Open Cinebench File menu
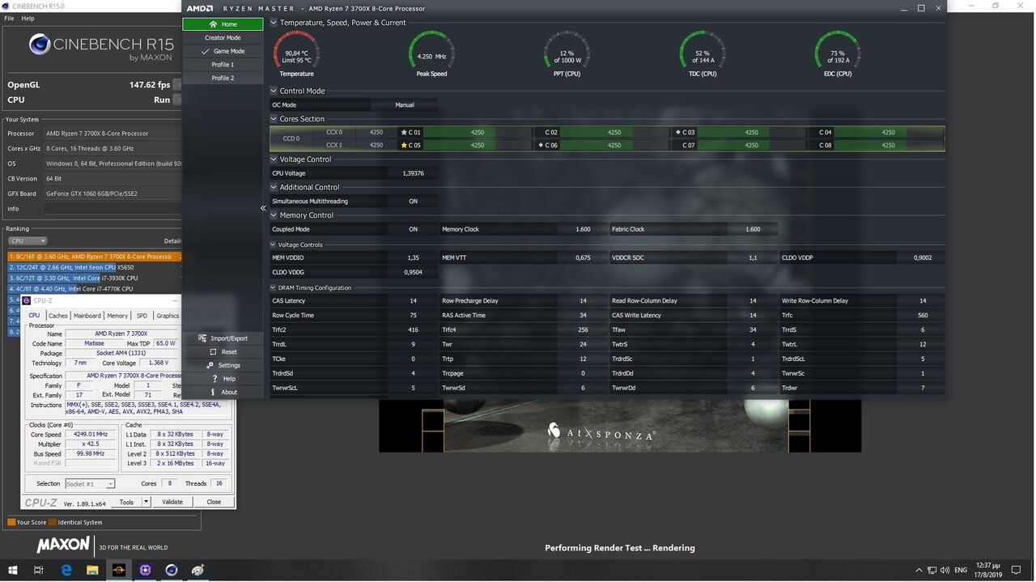 click(x=9, y=18)
